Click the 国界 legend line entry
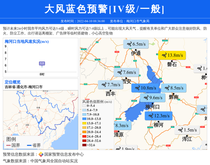210x165 pixels. pyautogui.click(x=13, y=145)
